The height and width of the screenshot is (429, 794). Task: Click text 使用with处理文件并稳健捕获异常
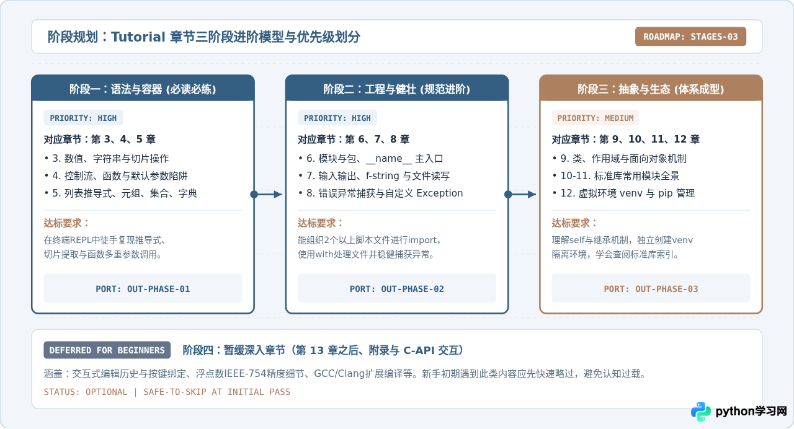(366, 255)
